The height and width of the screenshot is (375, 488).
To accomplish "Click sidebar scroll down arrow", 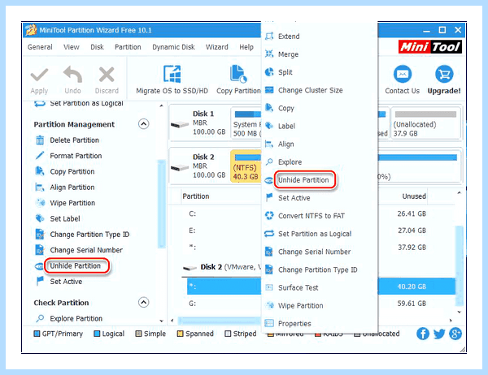I will point(161,321).
